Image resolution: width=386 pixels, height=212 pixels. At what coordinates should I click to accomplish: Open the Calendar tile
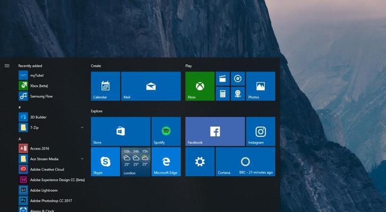[106, 86]
